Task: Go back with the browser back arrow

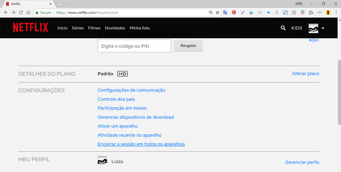Action: [x=6, y=13]
